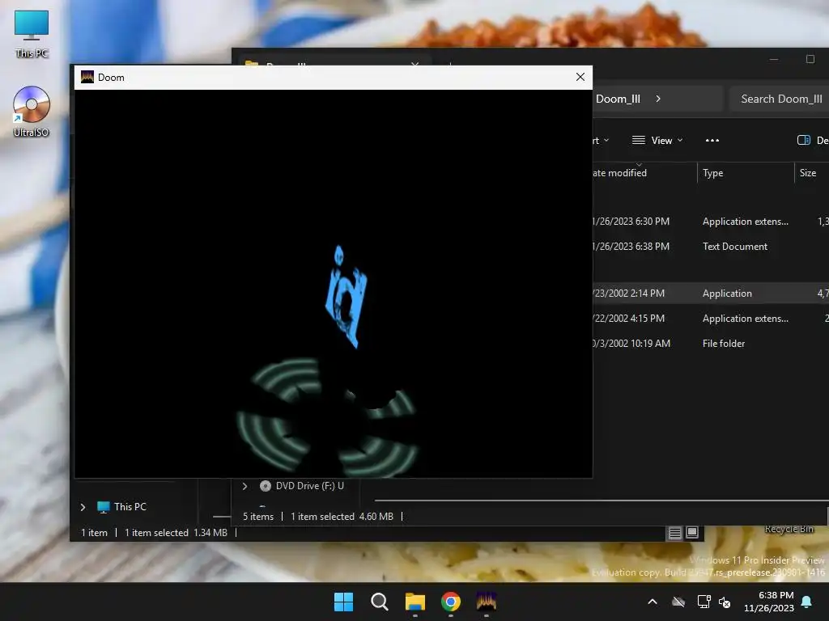Image resolution: width=829 pixels, height=621 pixels.
Task: Open the See more ellipsis menu
Action: pyautogui.click(x=712, y=141)
